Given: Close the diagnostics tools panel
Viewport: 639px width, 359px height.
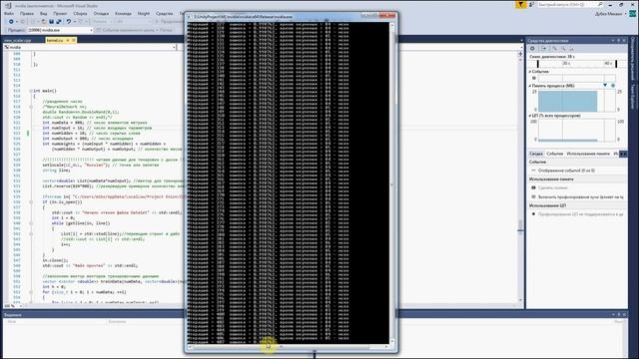Looking at the screenshot, I should click(x=624, y=41).
